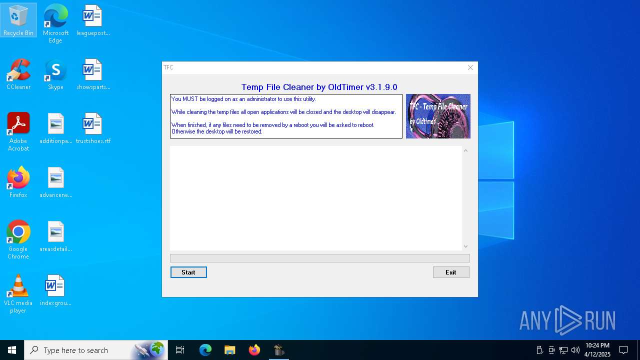Click the USB safely remove tray icon
The image size is (640, 360).
[539, 350]
